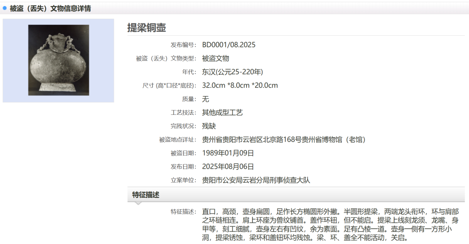This screenshot has height=244, width=469.
Task: Click the blue dot icon beside the page title
Action: point(5,8)
